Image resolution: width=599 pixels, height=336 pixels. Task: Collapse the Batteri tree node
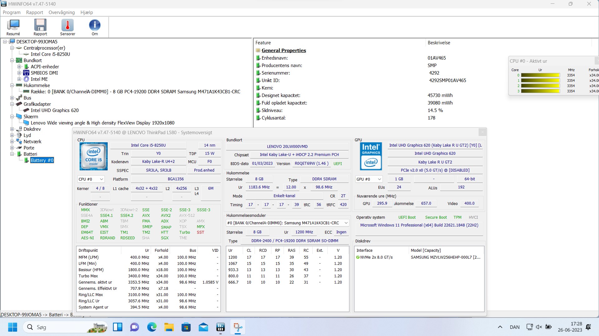point(12,154)
